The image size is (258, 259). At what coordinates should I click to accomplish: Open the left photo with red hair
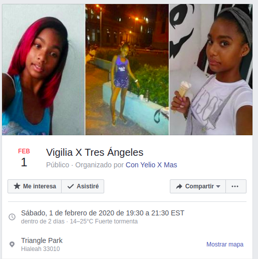43,70
